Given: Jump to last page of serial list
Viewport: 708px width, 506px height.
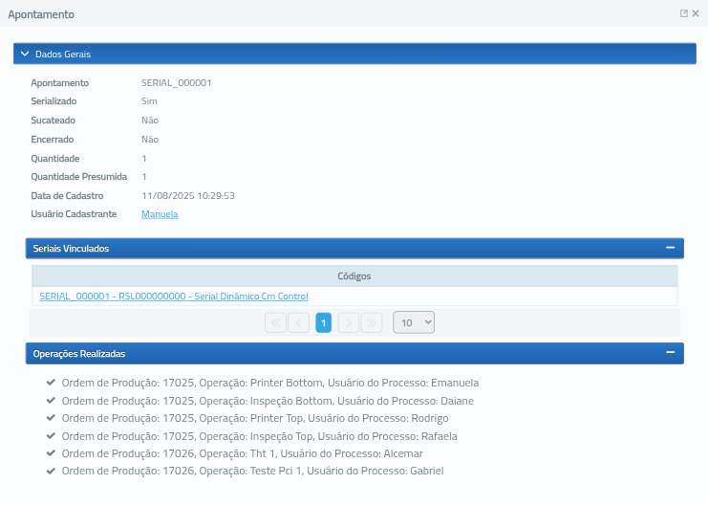Looking at the screenshot, I should coord(372,323).
